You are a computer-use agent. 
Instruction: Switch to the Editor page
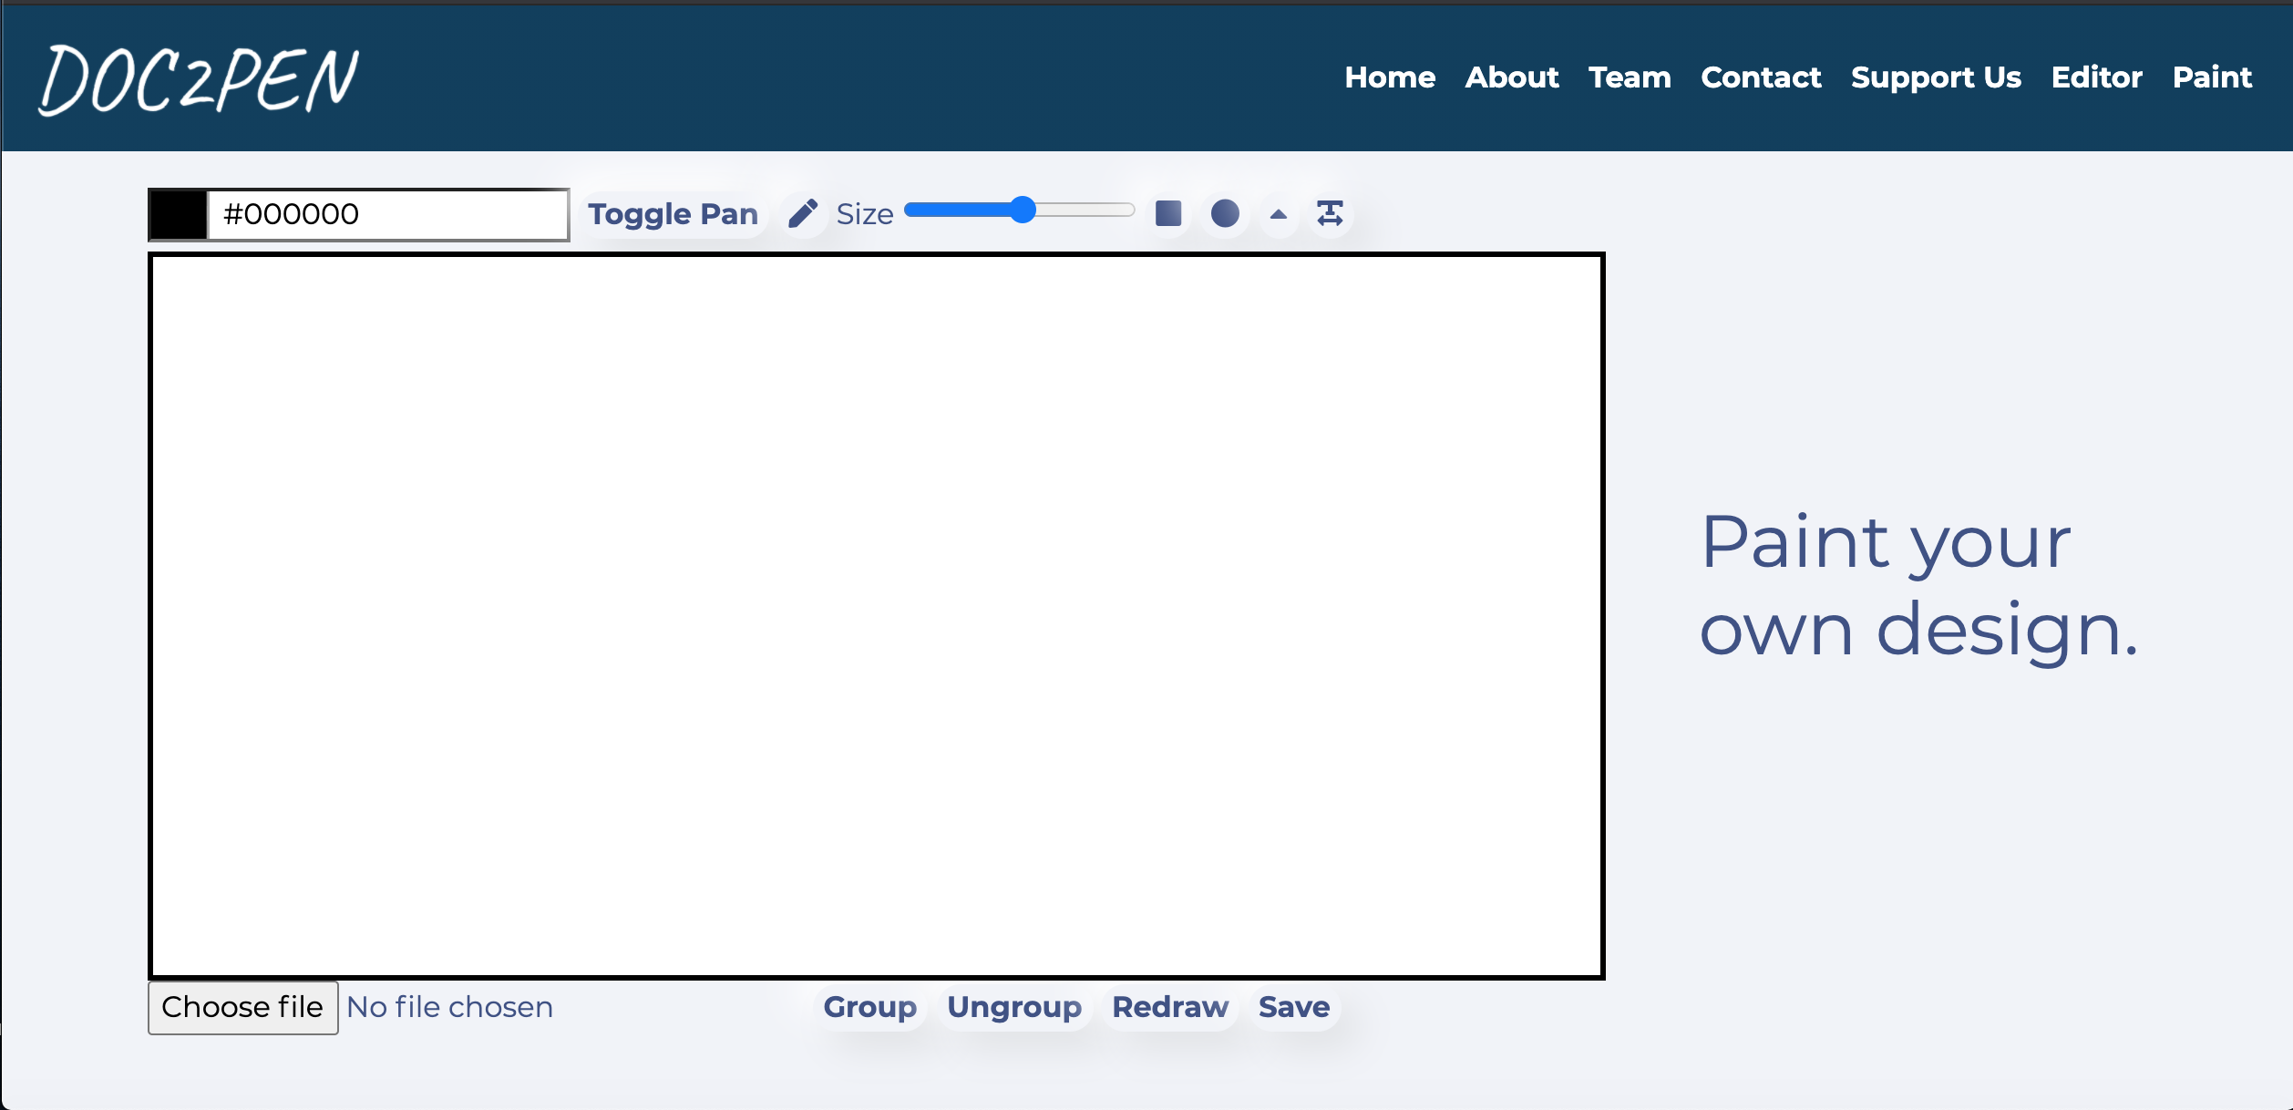(2097, 77)
